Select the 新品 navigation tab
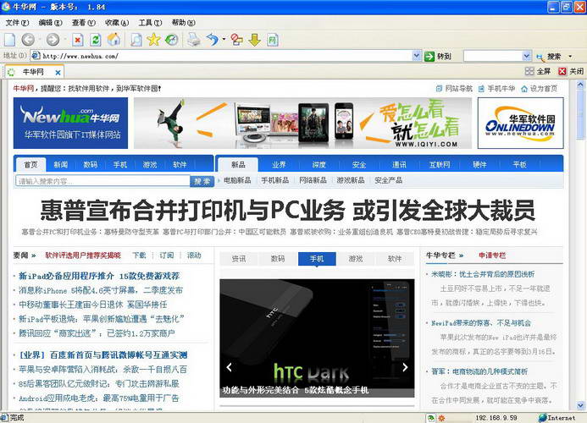This screenshot has height=423, width=587. click(x=238, y=165)
